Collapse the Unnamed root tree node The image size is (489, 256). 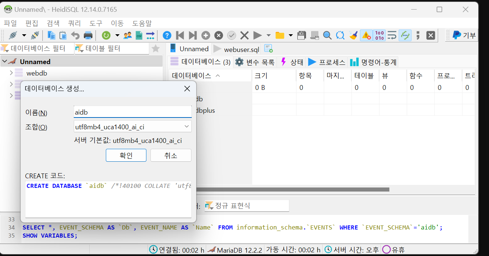click(x=4, y=62)
